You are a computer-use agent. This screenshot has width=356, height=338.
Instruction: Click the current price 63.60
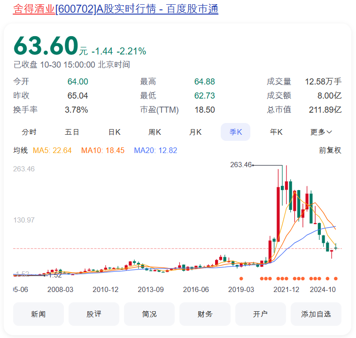pos(46,46)
